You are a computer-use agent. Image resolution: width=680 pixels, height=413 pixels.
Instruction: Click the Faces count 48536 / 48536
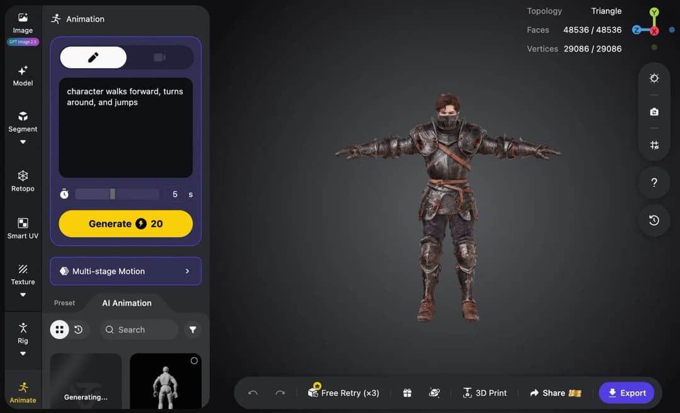tap(592, 30)
